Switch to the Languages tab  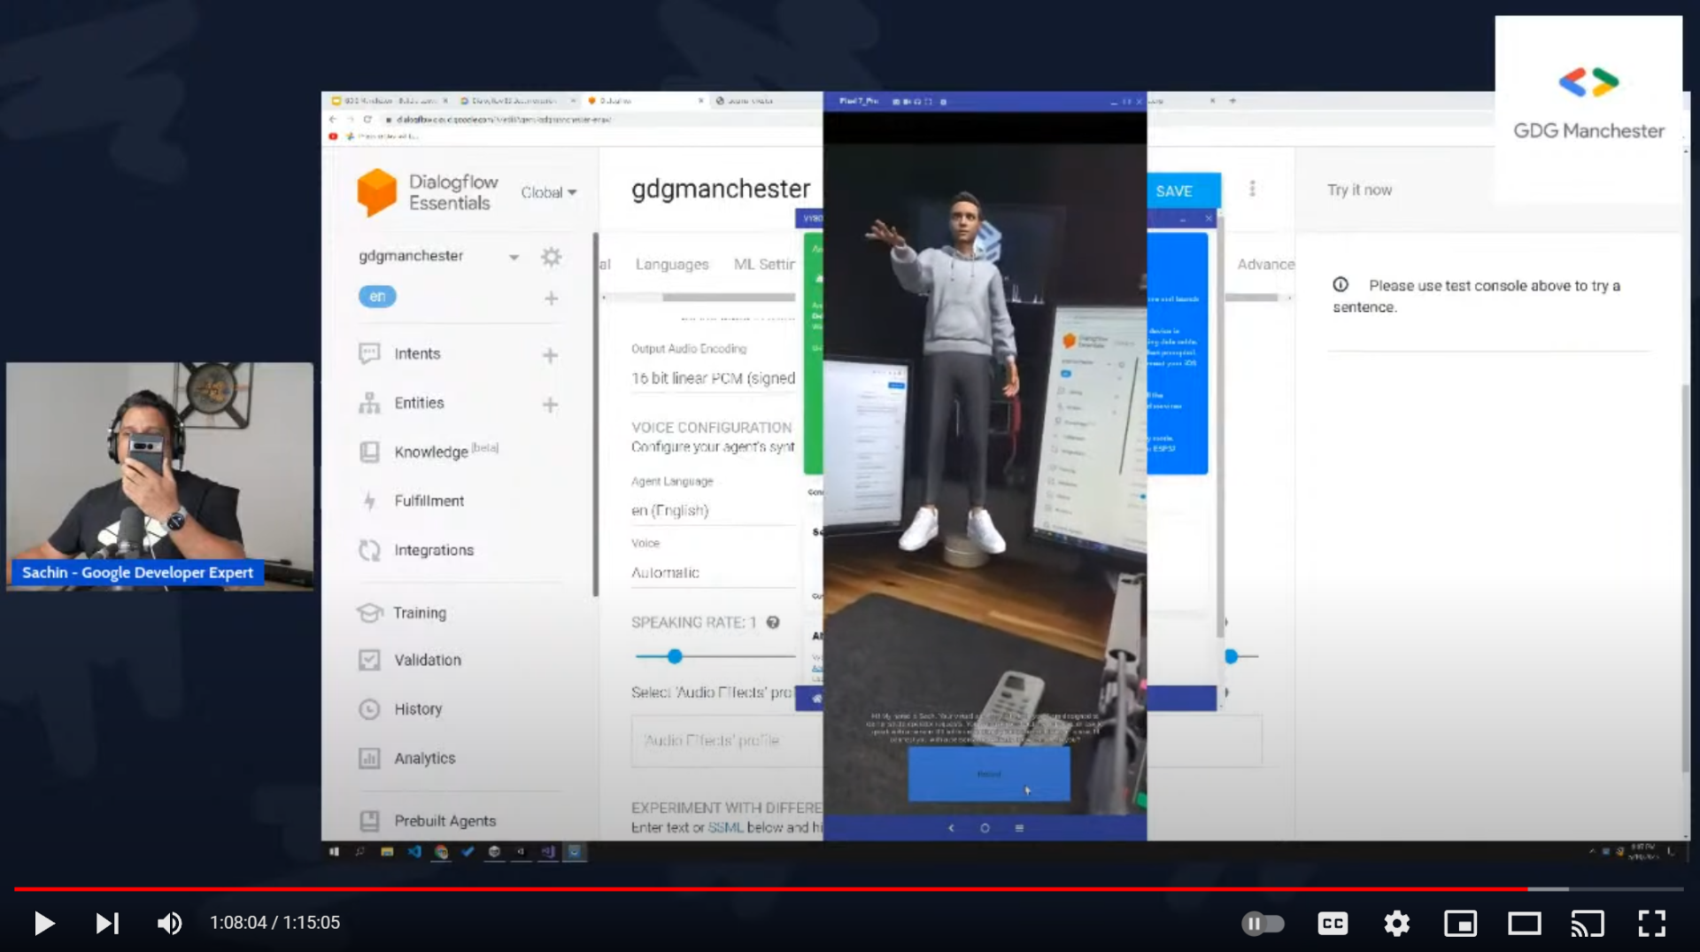click(672, 264)
